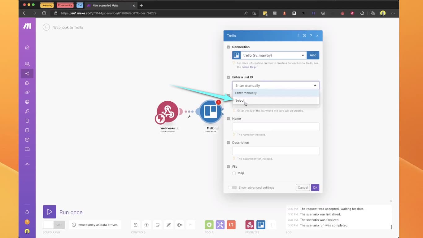
Task: Open a new browser tab with plus
Action: 142,5
